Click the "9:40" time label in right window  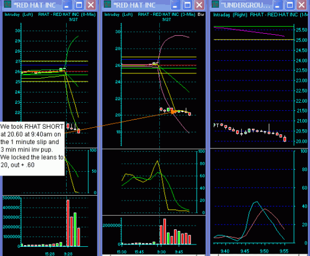tap(225, 251)
